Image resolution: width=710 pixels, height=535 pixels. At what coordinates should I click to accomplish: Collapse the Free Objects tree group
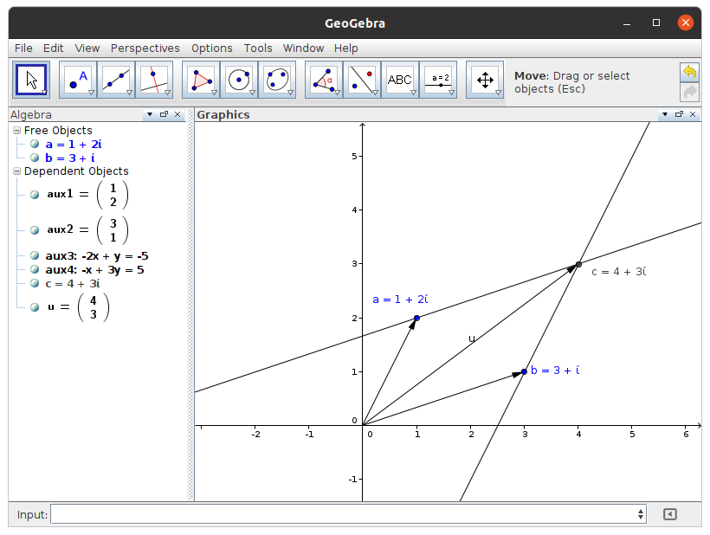click(x=16, y=131)
